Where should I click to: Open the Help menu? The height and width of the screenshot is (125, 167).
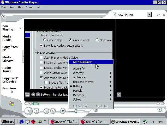pyautogui.click(x=38, y=7)
